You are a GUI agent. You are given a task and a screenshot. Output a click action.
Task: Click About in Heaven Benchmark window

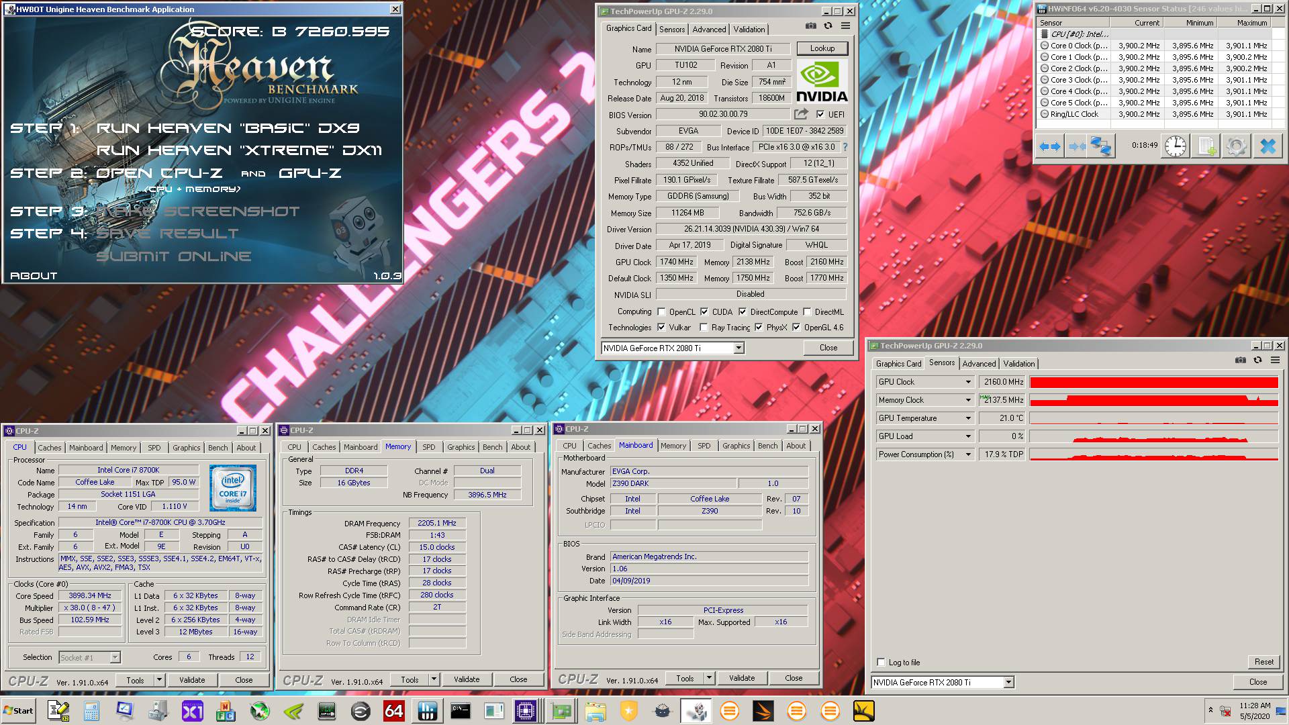[34, 276]
